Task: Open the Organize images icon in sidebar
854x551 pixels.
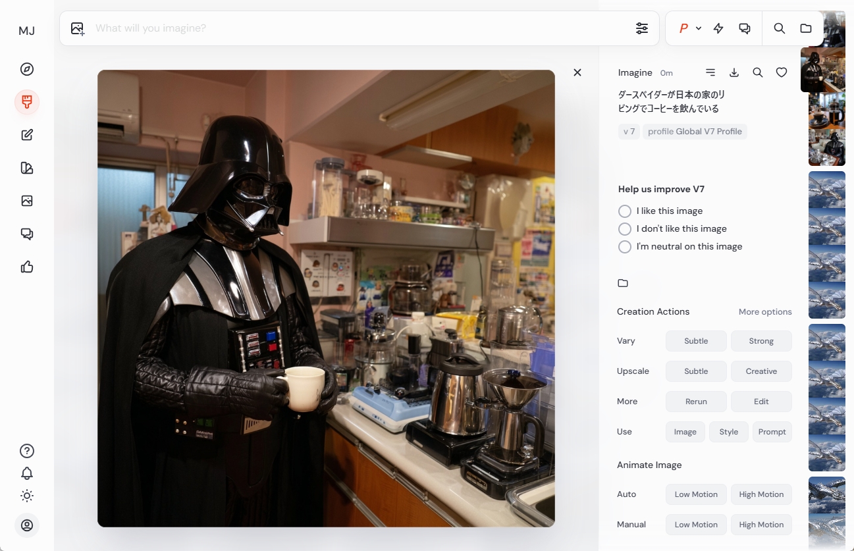Action: point(27,201)
